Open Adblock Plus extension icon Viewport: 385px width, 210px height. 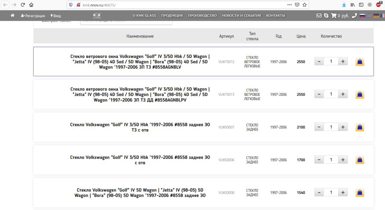coord(379,5)
